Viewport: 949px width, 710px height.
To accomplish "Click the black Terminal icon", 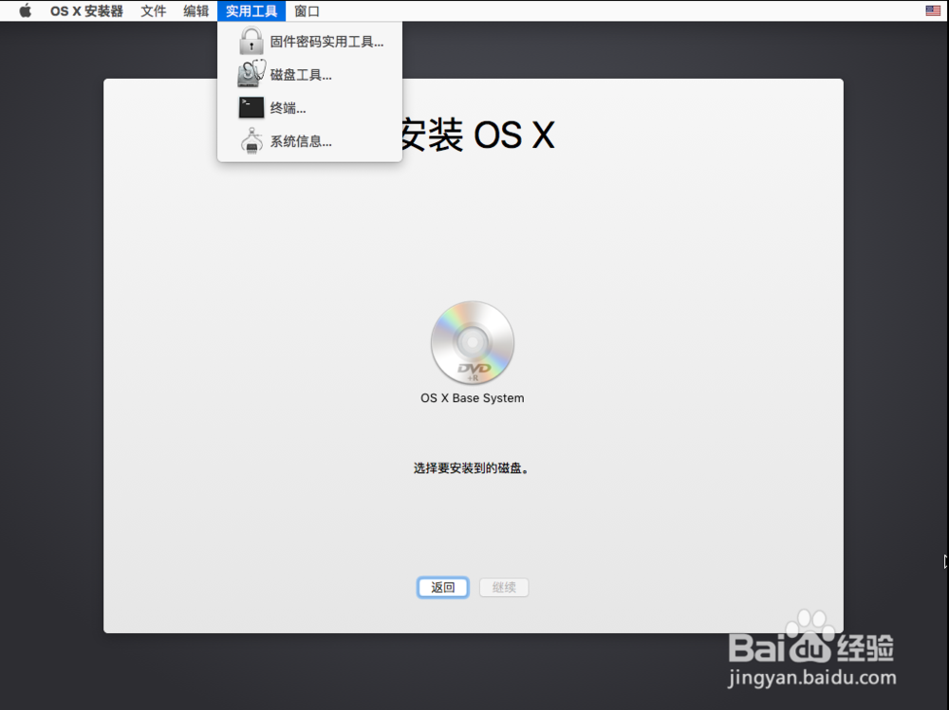I will click(x=251, y=108).
